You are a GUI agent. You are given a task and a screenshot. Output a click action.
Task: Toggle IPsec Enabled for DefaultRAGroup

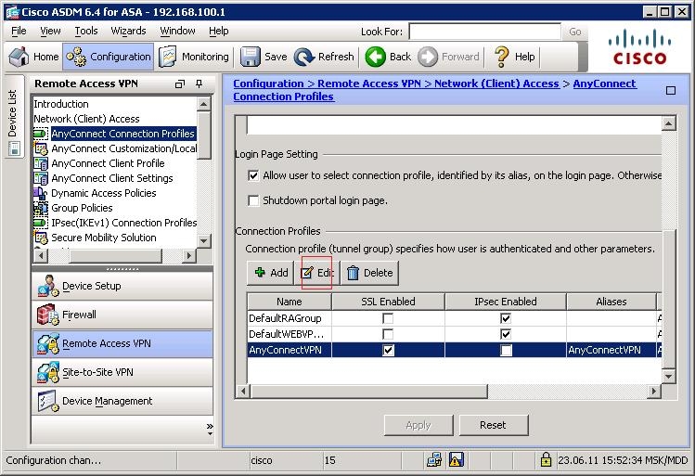point(506,318)
